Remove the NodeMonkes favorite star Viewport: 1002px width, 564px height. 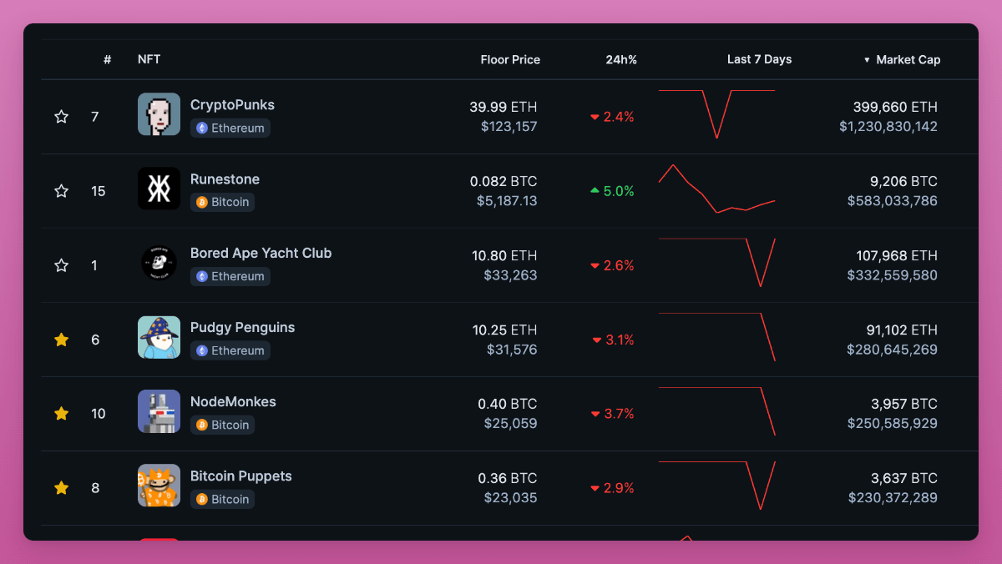point(61,414)
